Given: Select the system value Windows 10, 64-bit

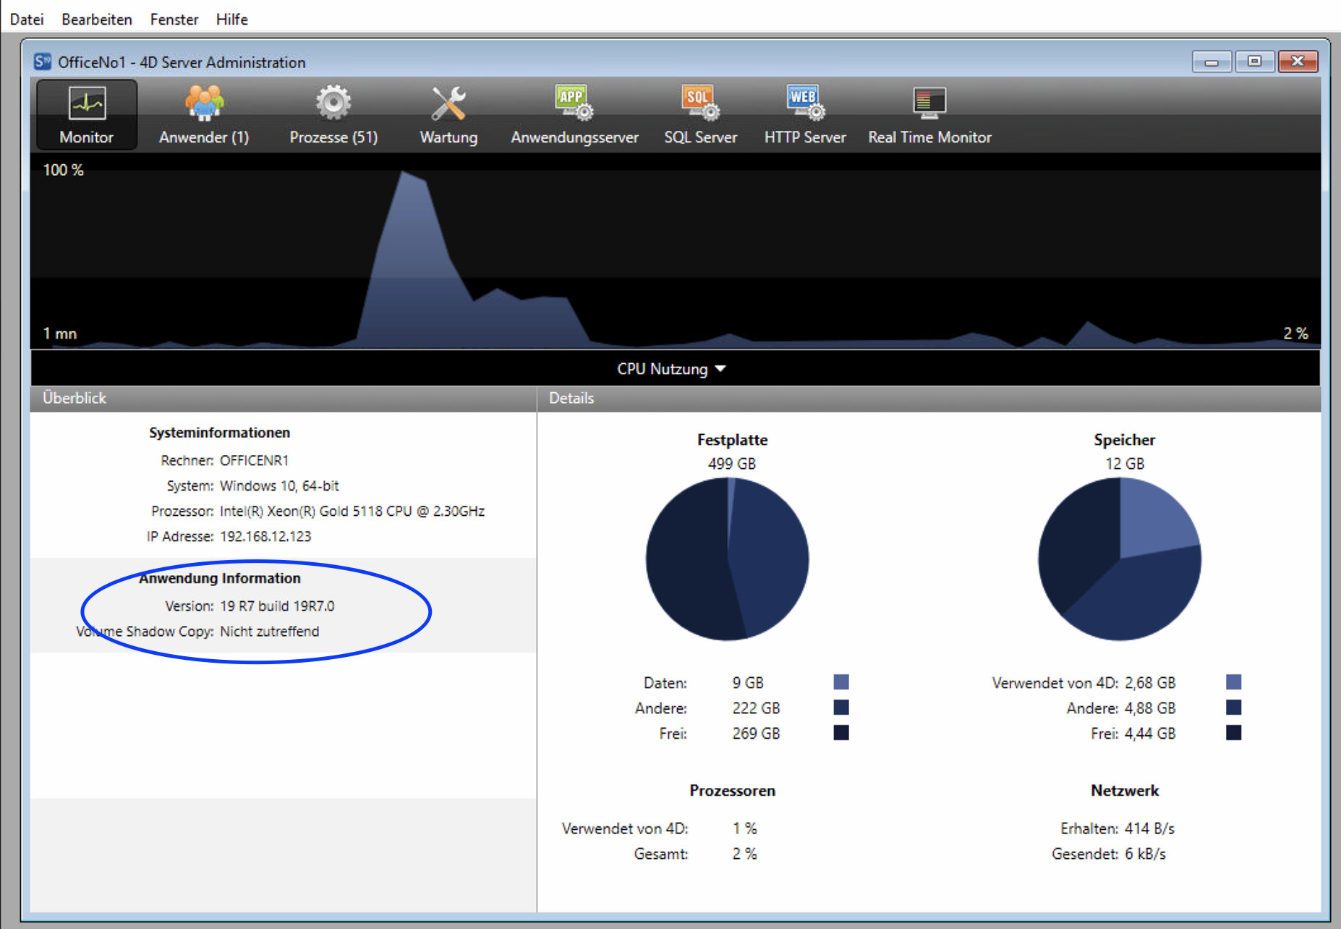Looking at the screenshot, I should (279, 485).
